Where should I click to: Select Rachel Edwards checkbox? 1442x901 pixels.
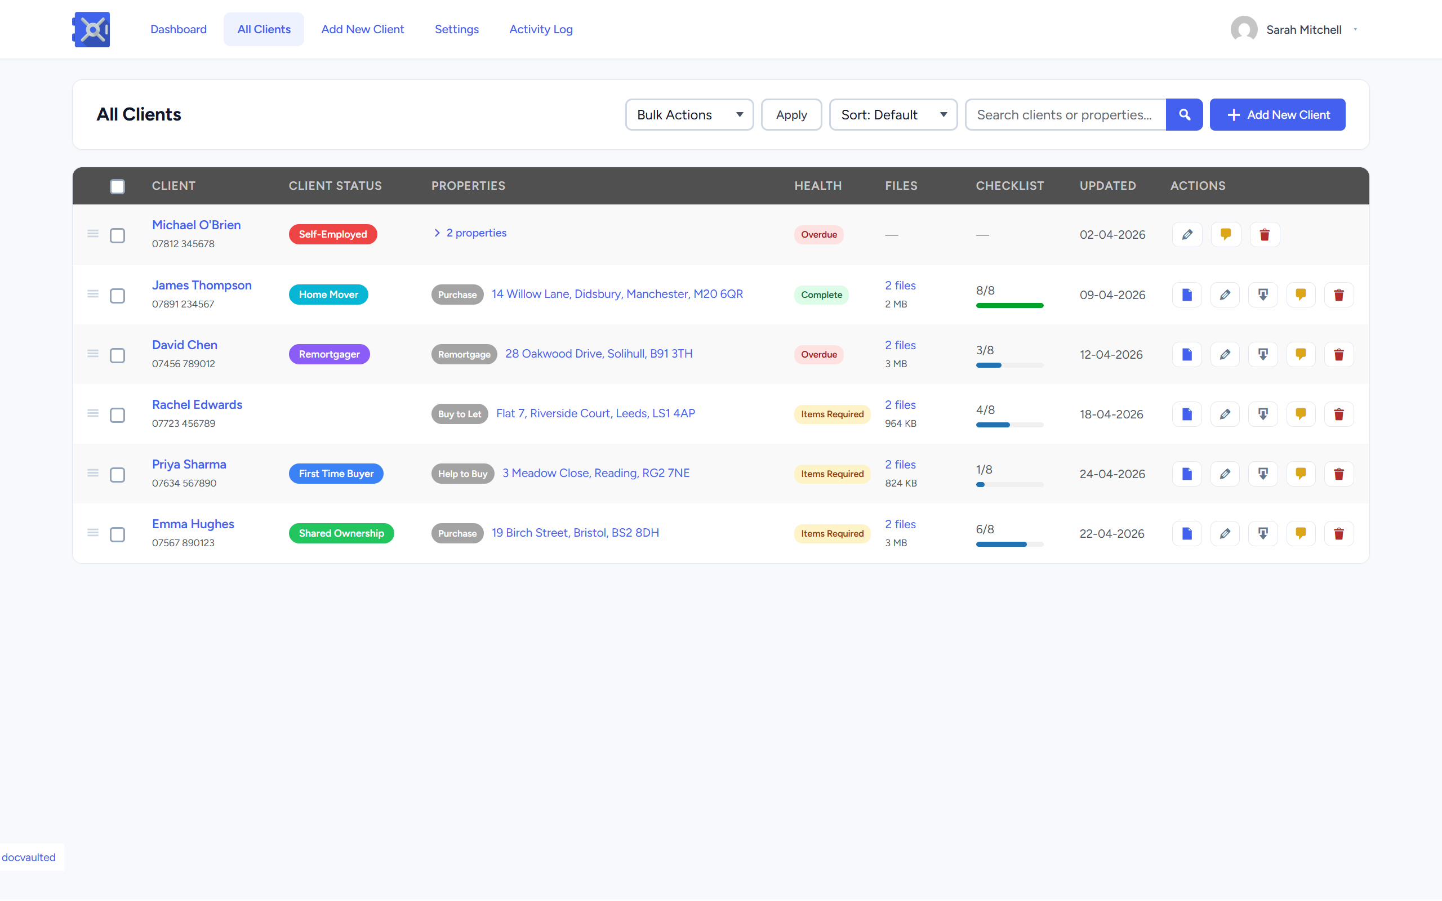[117, 415]
